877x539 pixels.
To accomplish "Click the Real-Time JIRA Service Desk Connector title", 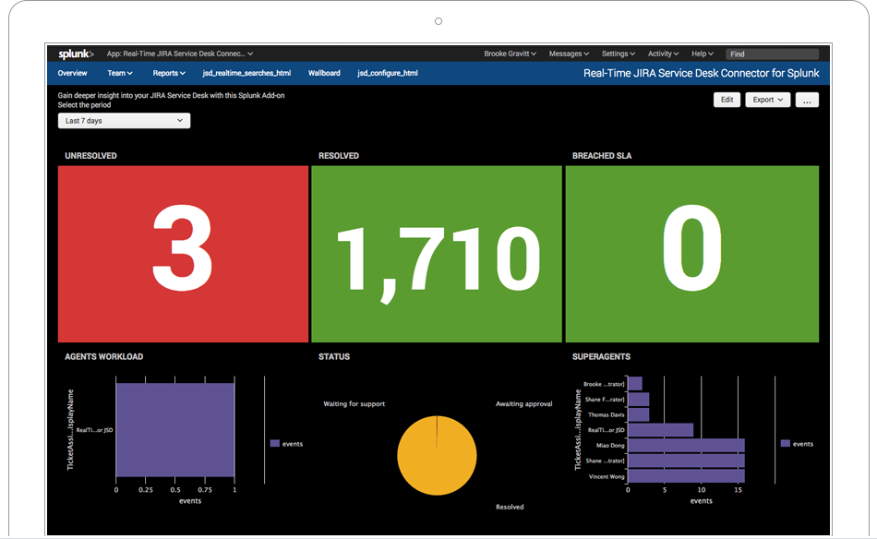I will pos(701,73).
